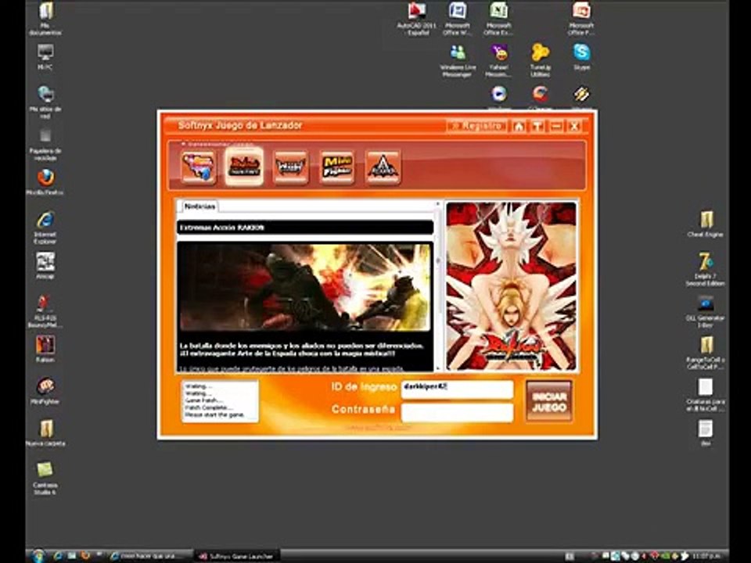This screenshot has width=751, height=563.
Task: Open Papelera de reciclaje icon
Action: pos(45,144)
